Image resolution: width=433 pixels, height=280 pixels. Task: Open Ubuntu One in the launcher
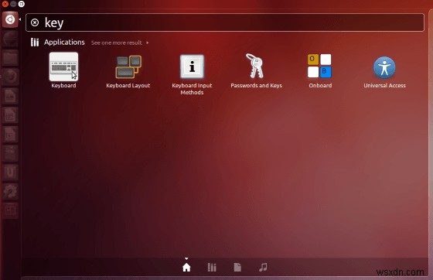point(10,172)
